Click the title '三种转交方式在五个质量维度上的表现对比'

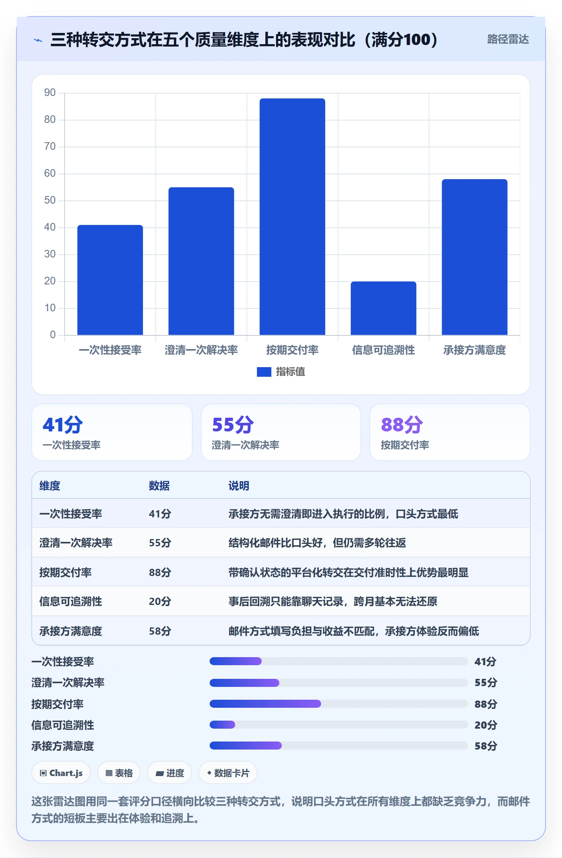[x=203, y=40]
